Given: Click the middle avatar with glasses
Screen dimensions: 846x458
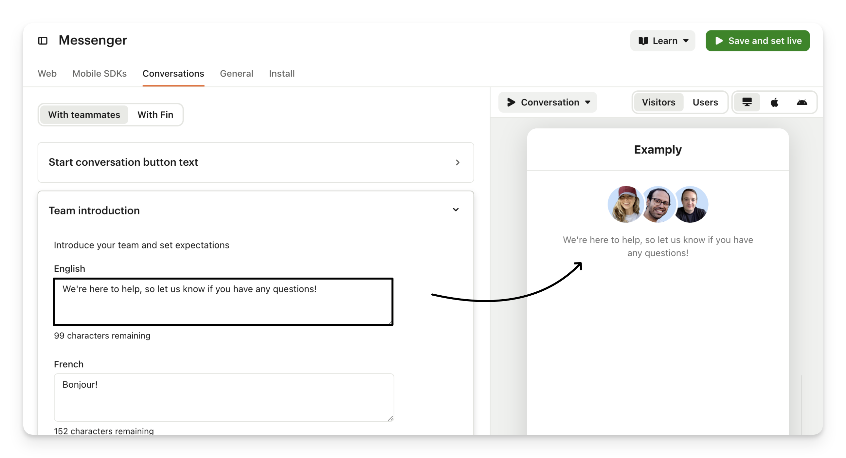Looking at the screenshot, I should pos(658,204).
